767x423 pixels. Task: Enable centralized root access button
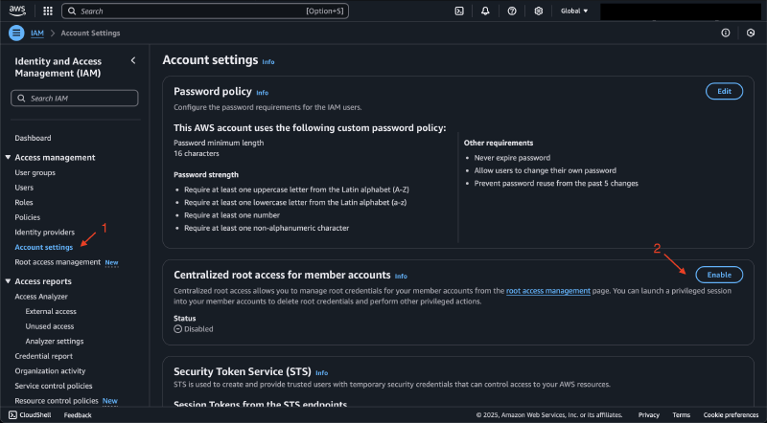point(719,275)
